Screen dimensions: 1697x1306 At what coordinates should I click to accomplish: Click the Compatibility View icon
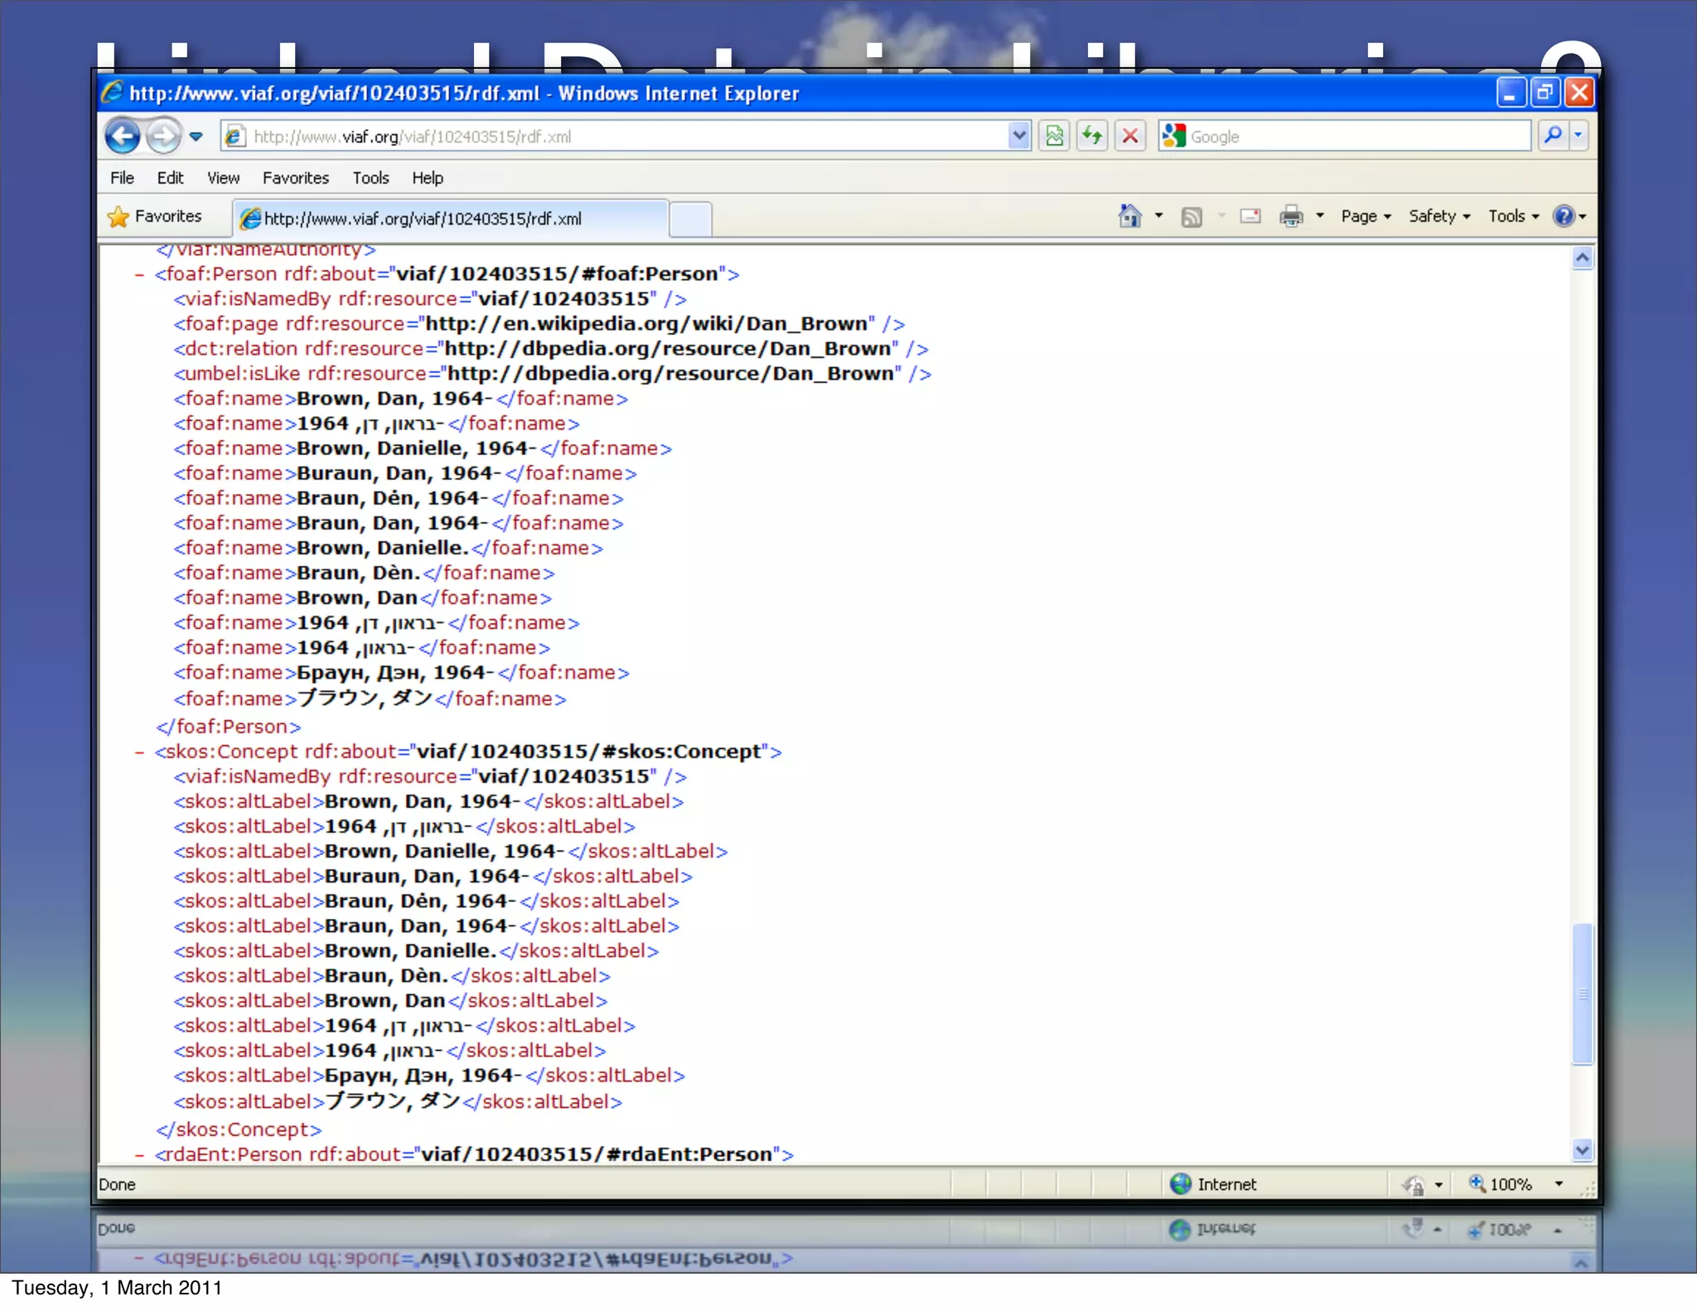point(1054,136)
